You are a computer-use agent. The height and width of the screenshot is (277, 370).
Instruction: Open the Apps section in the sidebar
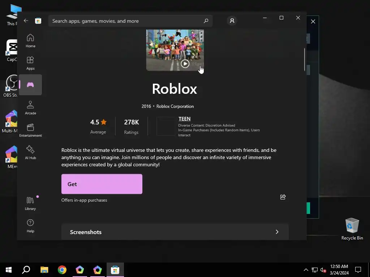[x=30, y=63]
